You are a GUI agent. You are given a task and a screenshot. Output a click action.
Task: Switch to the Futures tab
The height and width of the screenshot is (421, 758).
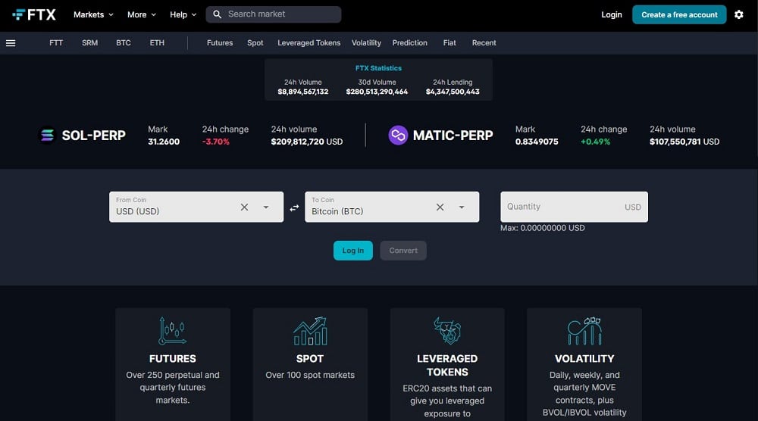pos(220,43)
